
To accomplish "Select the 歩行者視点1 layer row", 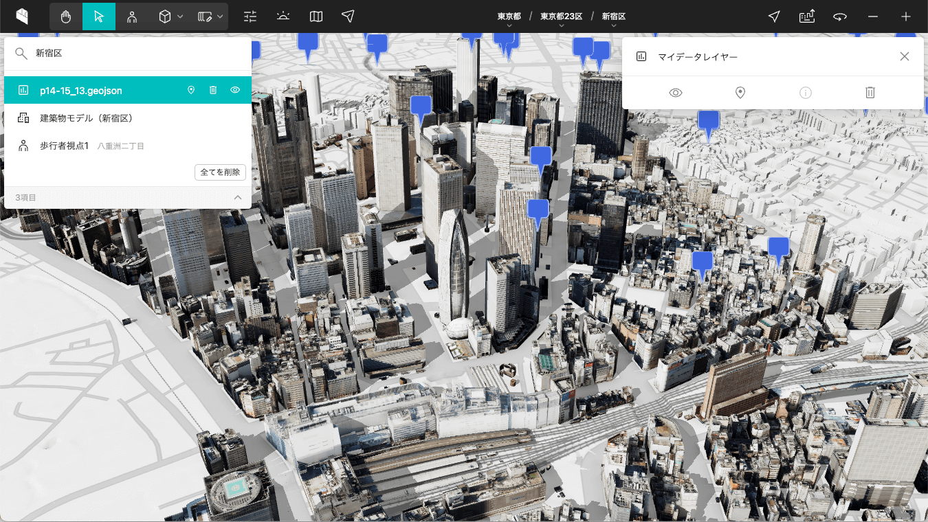I will [128, 146].
